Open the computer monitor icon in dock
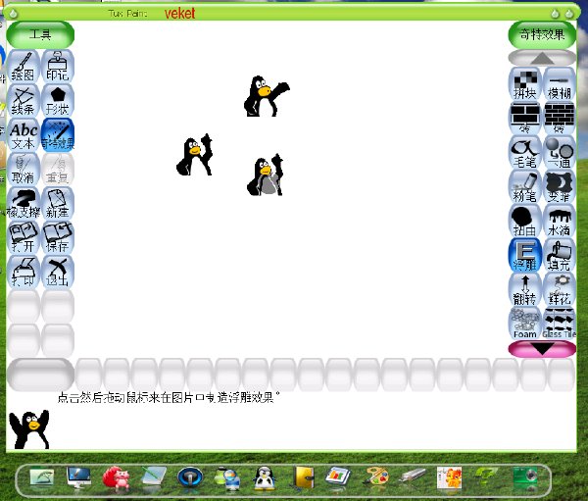Image resolution: width=588 pixels, height=501 pixels. tap(78, 477)
